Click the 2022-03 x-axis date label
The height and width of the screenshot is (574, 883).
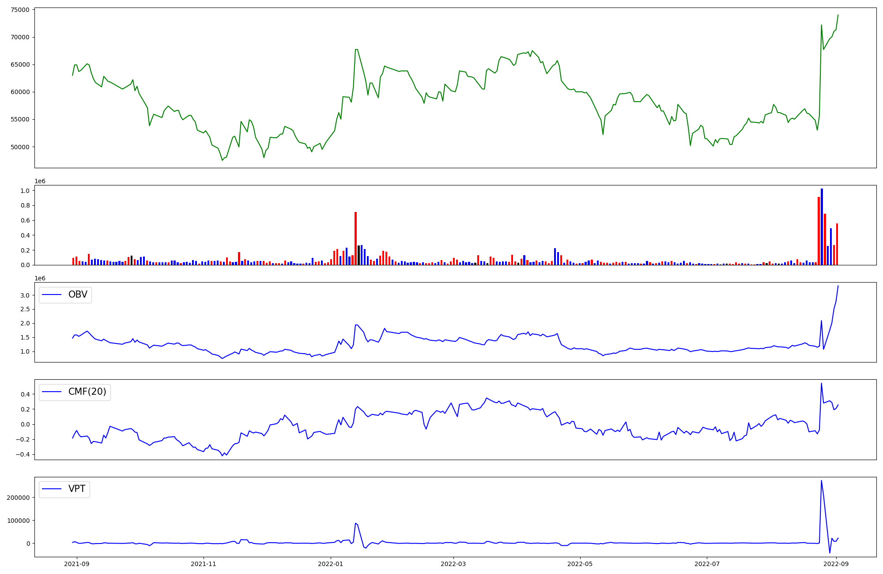[453, 564]
